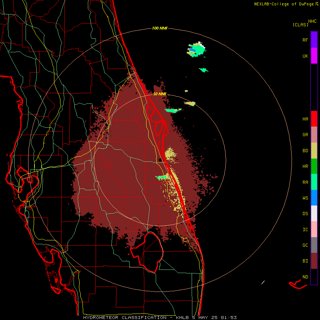Click the 5 MAY 25 date stamp

(205, 318)
